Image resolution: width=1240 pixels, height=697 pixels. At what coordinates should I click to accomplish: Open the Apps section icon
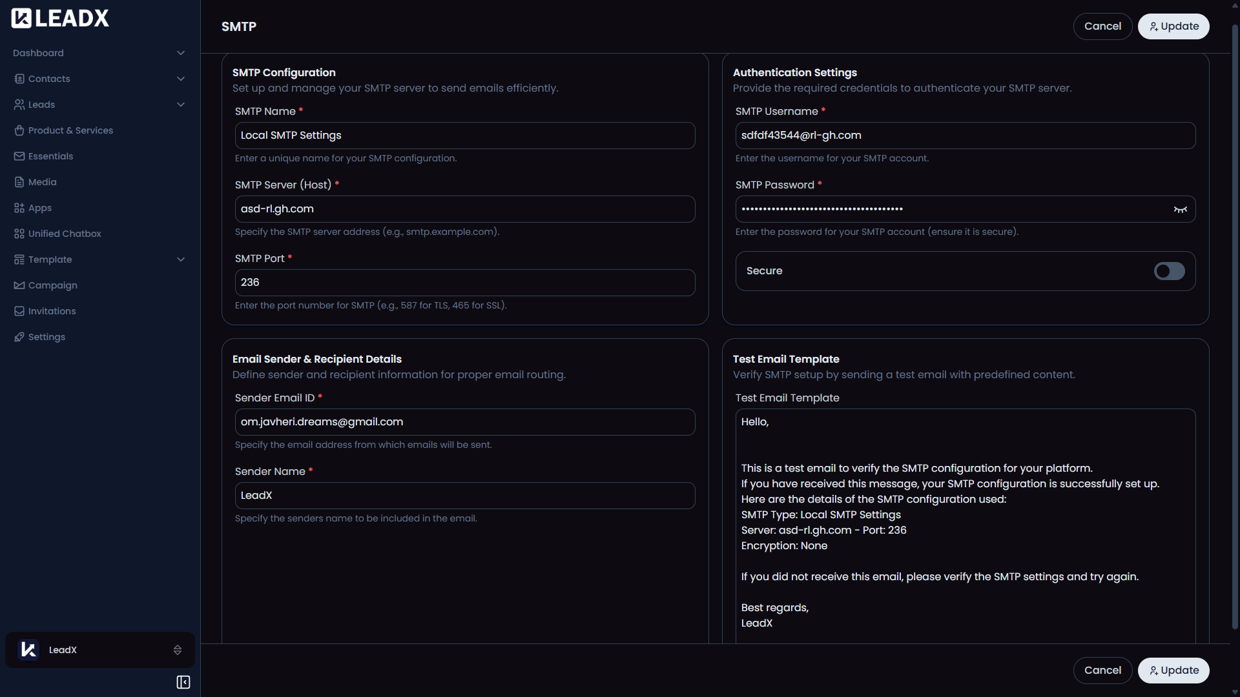(19, 208)
